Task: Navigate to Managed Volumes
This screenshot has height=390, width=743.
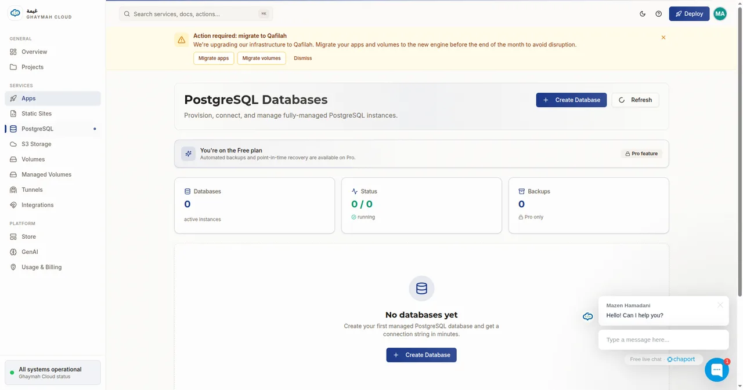Action: [53, 174]
